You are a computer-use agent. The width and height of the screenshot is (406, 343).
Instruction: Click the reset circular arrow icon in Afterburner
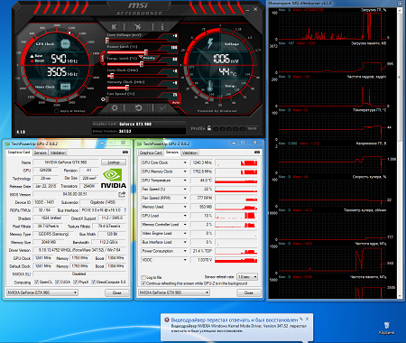coord(138,107)
